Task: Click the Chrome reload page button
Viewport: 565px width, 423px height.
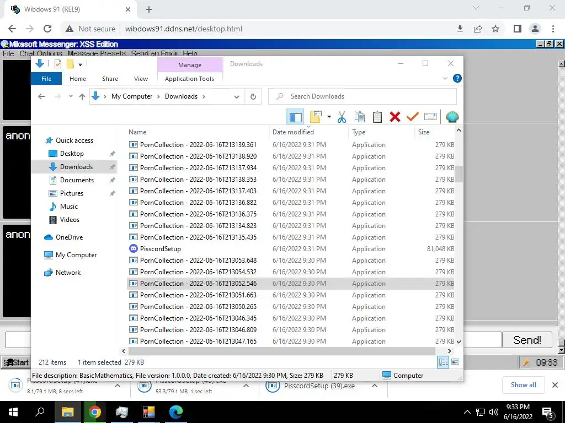Action: 47,29
